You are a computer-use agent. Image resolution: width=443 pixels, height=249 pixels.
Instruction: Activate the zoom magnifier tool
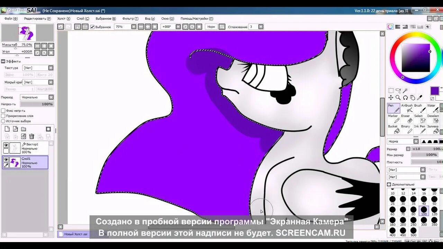tap(398, 98)
